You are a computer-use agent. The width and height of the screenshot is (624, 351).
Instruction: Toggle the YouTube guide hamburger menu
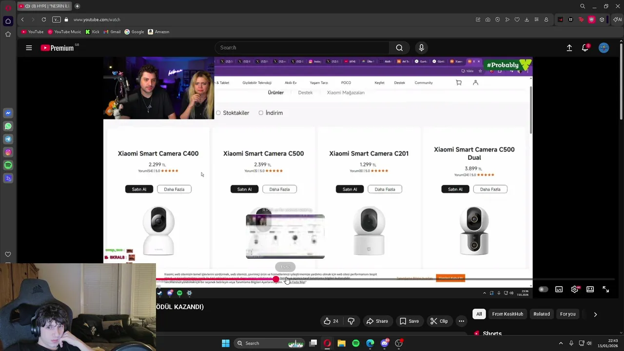point(29,48)
